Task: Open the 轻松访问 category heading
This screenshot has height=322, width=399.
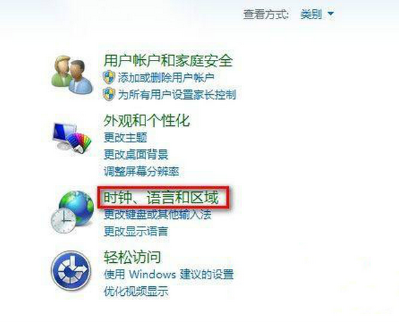Action: pyautogui.click(x=132, y=257)
